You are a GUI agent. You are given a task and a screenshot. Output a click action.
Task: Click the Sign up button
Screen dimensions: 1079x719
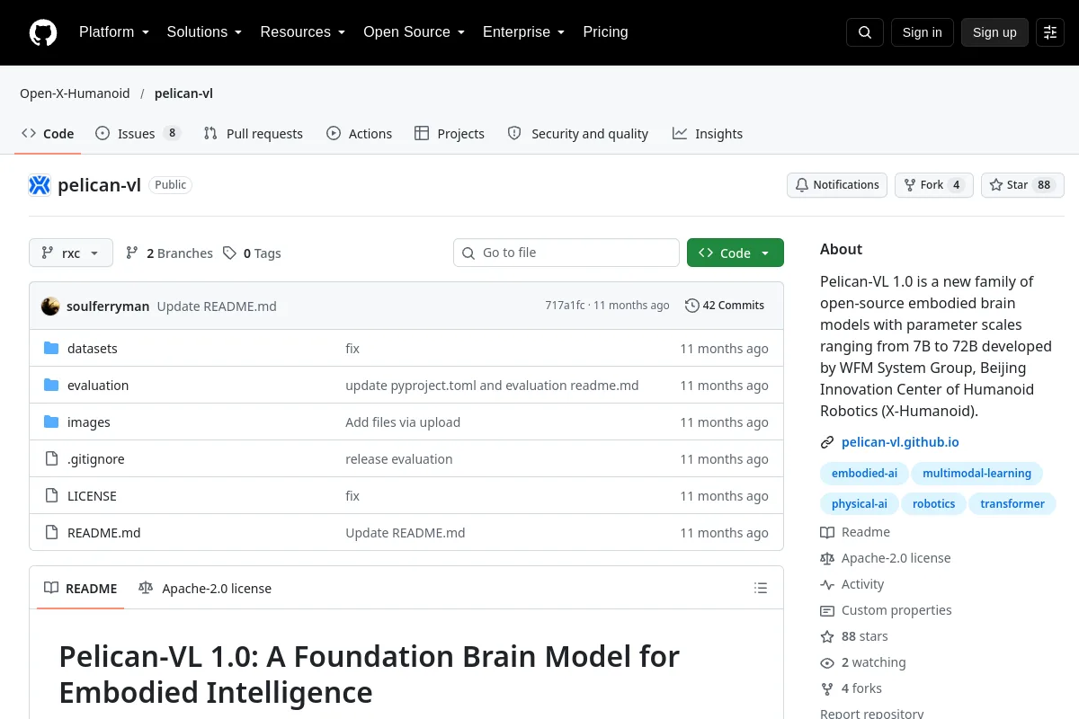click(994, 32)
